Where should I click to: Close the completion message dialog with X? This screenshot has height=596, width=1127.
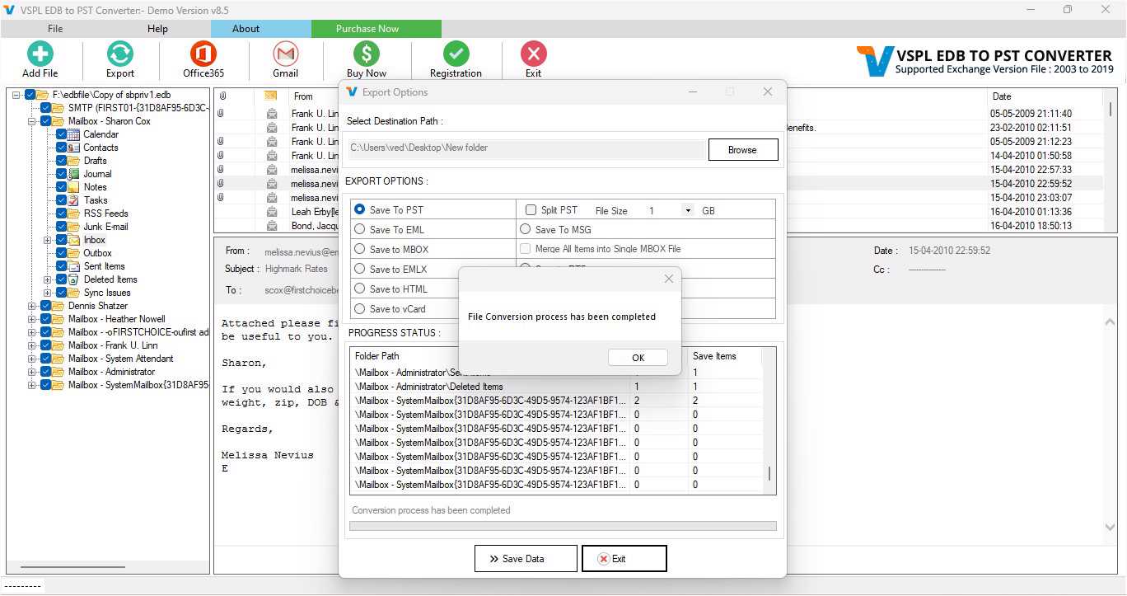pyautogui.click(x=668, y=279)
